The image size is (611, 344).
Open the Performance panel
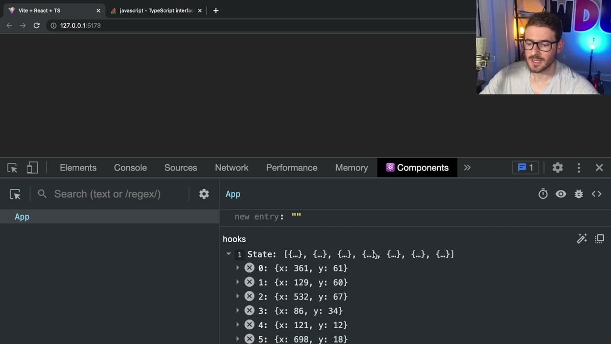292,168
